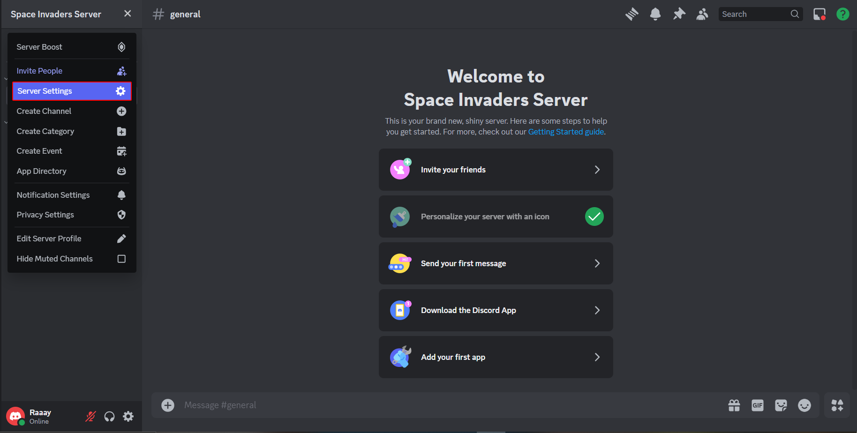Click the green completed checkmark on Personalize card
This screenshot has height=433, width=857.
point(594,216)
